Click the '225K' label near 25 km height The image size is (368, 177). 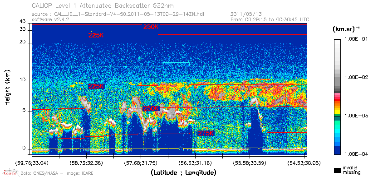(96, 35)
